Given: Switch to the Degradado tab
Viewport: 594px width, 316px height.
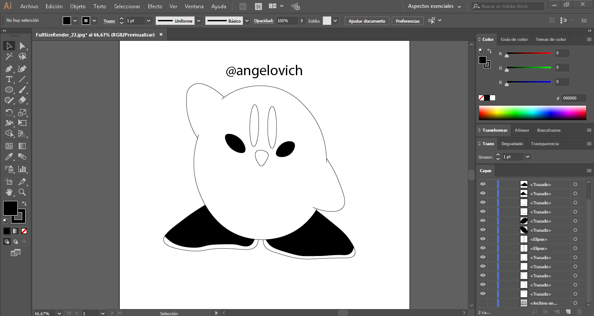Looking at the screenshot, I should (x=512, y=143).
